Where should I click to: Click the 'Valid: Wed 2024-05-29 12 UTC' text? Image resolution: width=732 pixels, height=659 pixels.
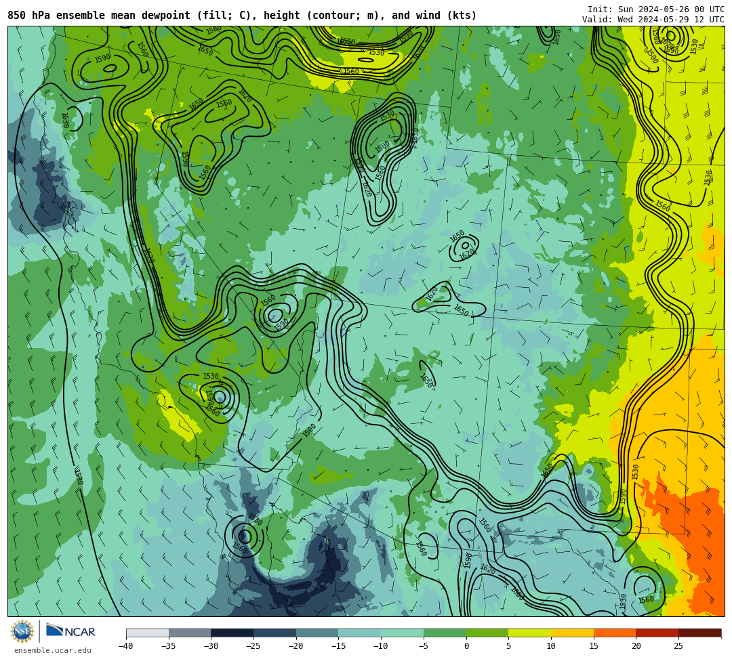(x=653, y=19)
